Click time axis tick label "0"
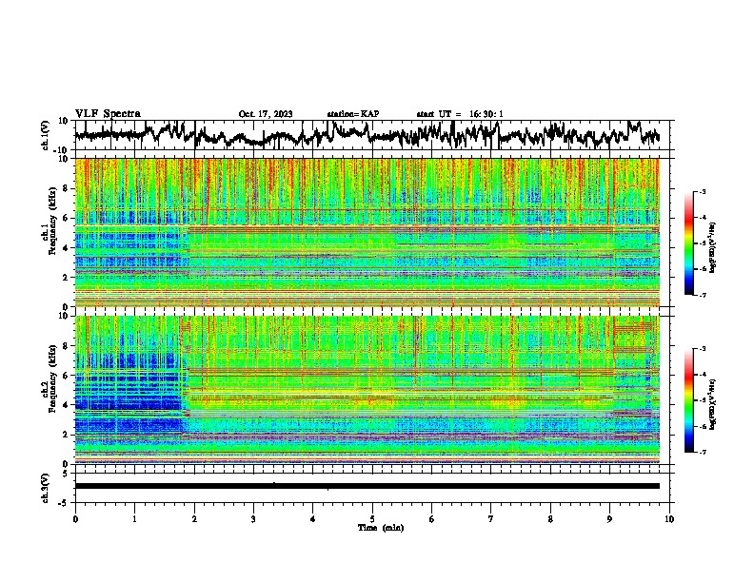Viewport: 754px width, 582px height. tap(75, 519)
